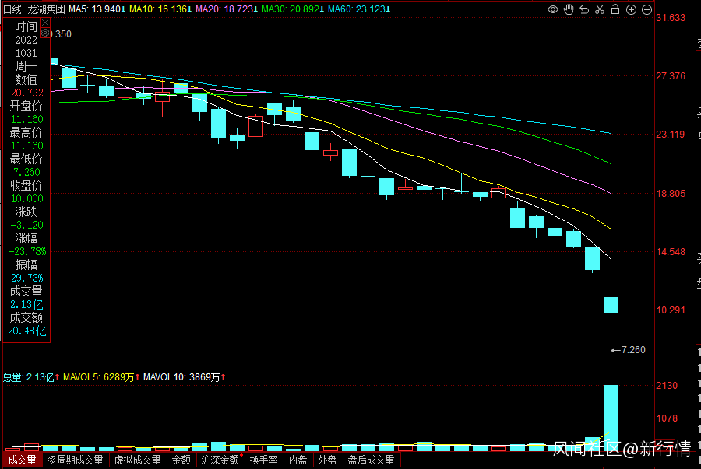Click the 27.376 price axis label

[671, 76]
